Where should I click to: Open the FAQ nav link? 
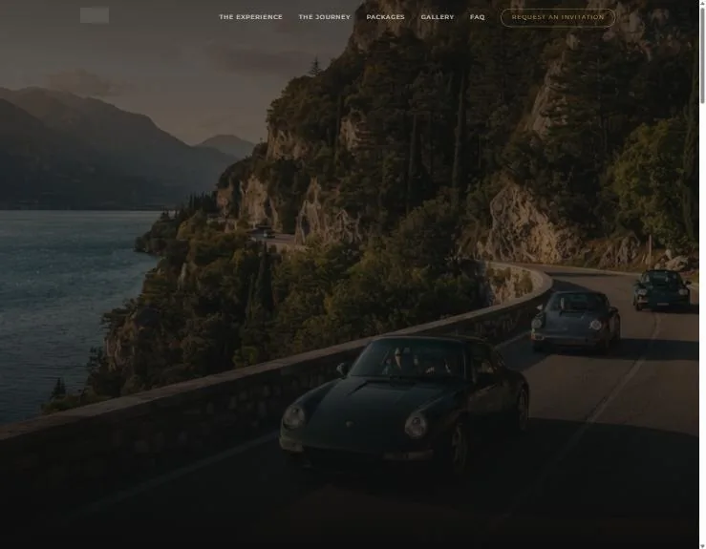click(478, 17)
